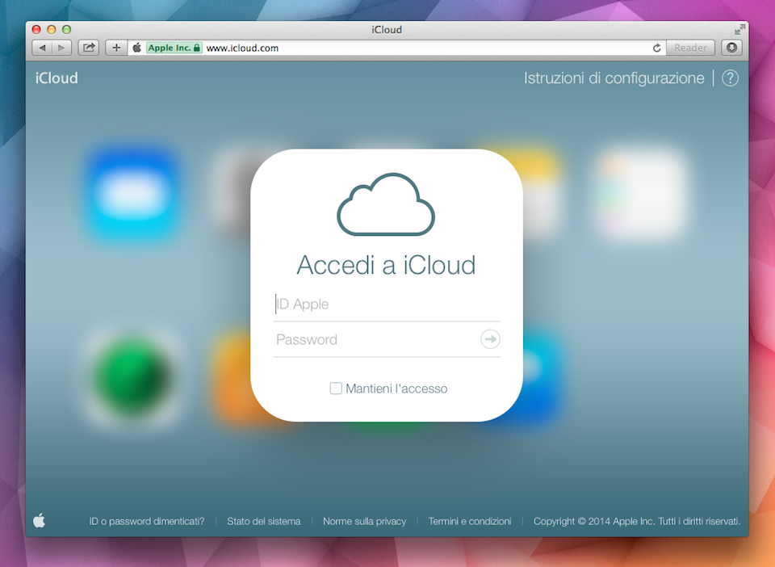Zoom the window with the green button
The height and width of the screenshot is (567, 775).
67,30
